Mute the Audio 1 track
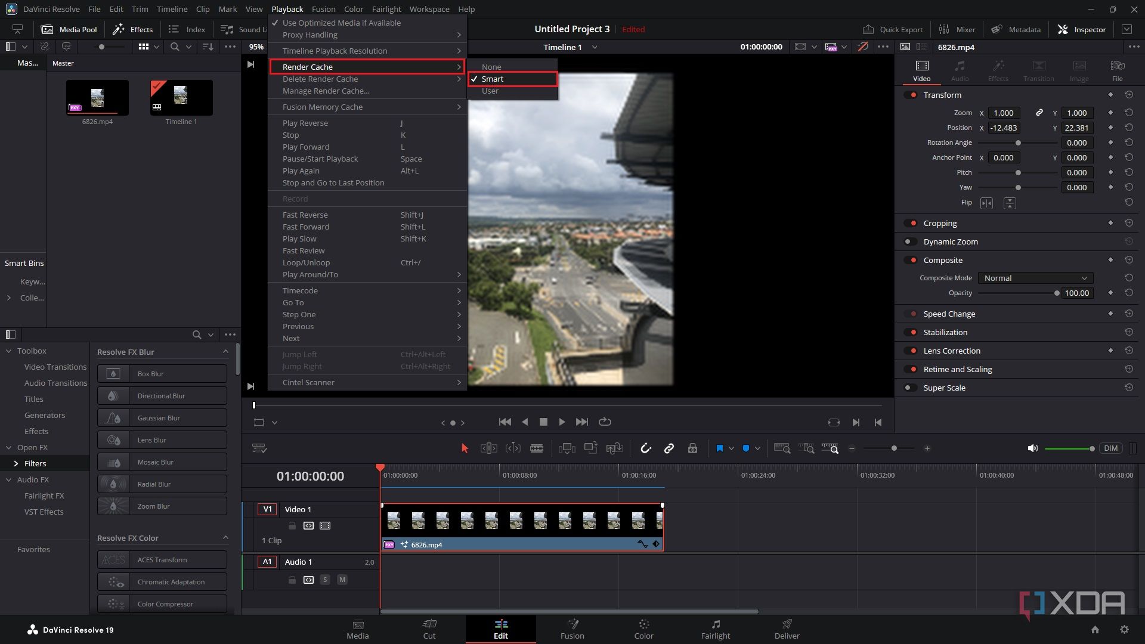Image resolution: width=1145 pixels, height=644 pixels. coord(342,579)
